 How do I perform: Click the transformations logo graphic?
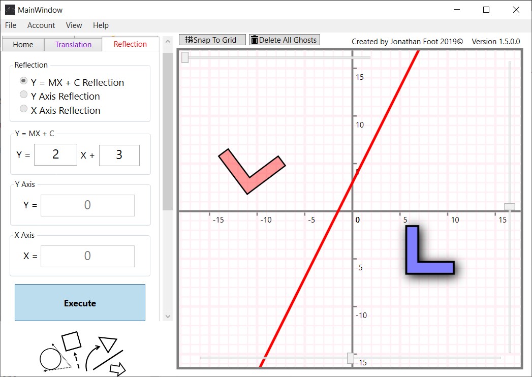(82, 353)
